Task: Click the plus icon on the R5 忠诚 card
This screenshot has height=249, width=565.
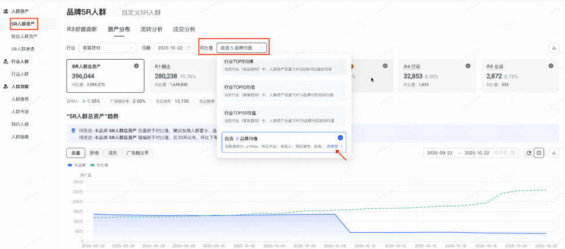Action: pyautogui.click(x=551, y=66)
